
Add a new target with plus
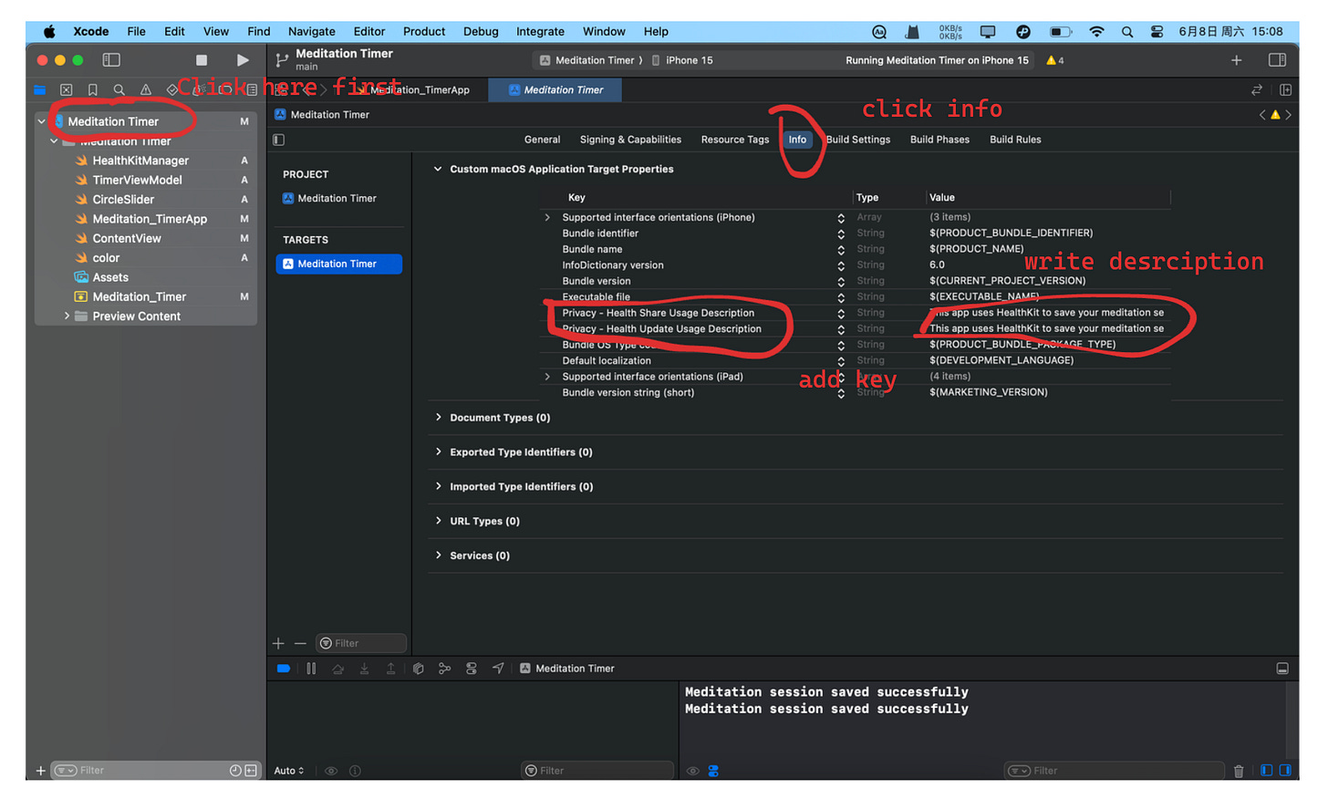279,644
